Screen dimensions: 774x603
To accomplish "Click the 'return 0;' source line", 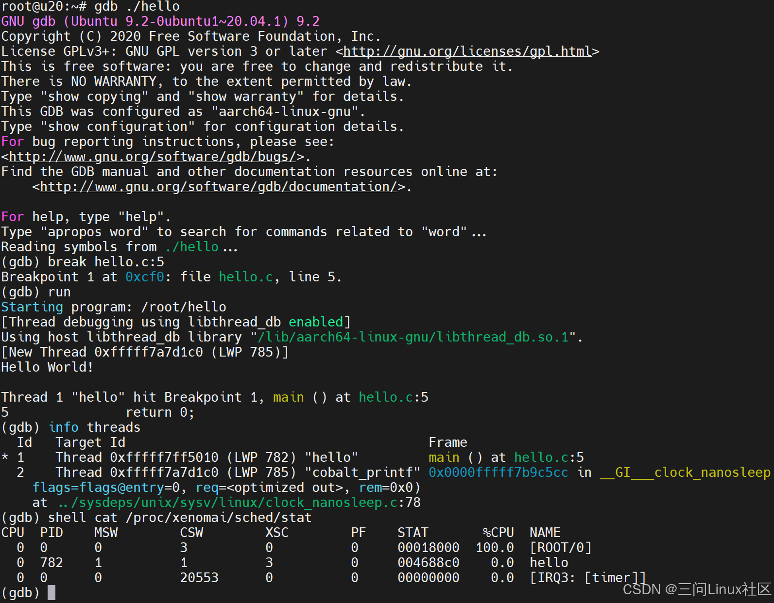I will [160, 412].
